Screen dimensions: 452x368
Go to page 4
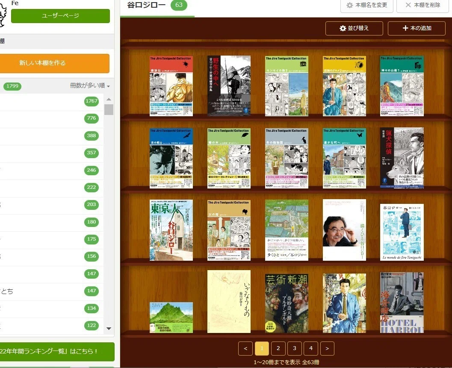(311, 348)
